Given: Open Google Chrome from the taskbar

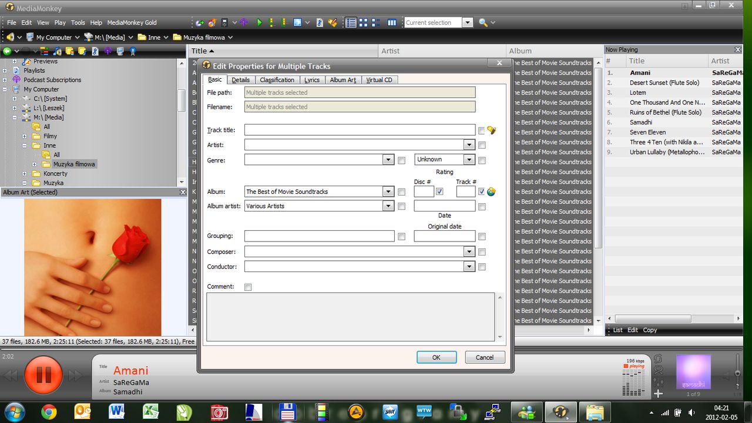Looking at the screenshot, I should pyautogui.click(x=49, y=412).
